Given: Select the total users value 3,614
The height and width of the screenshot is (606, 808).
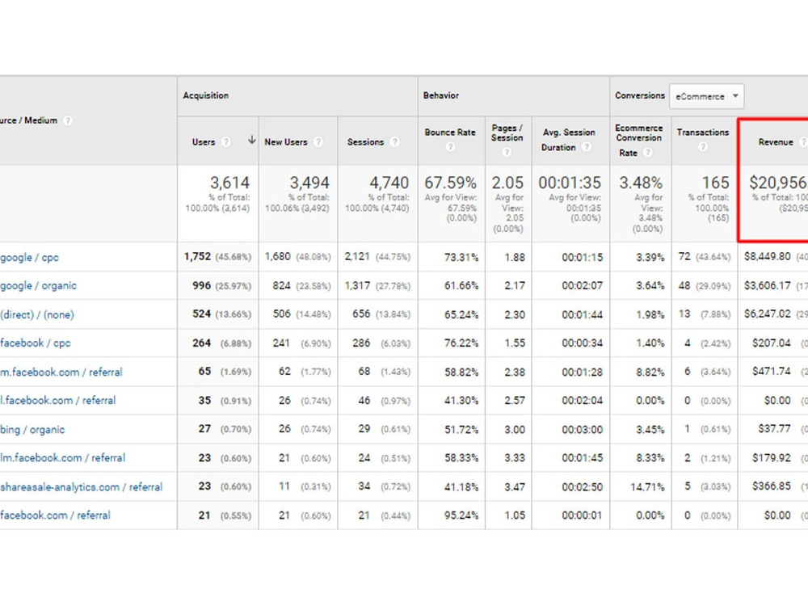Looking at the screenshot, I should point(229,183).
